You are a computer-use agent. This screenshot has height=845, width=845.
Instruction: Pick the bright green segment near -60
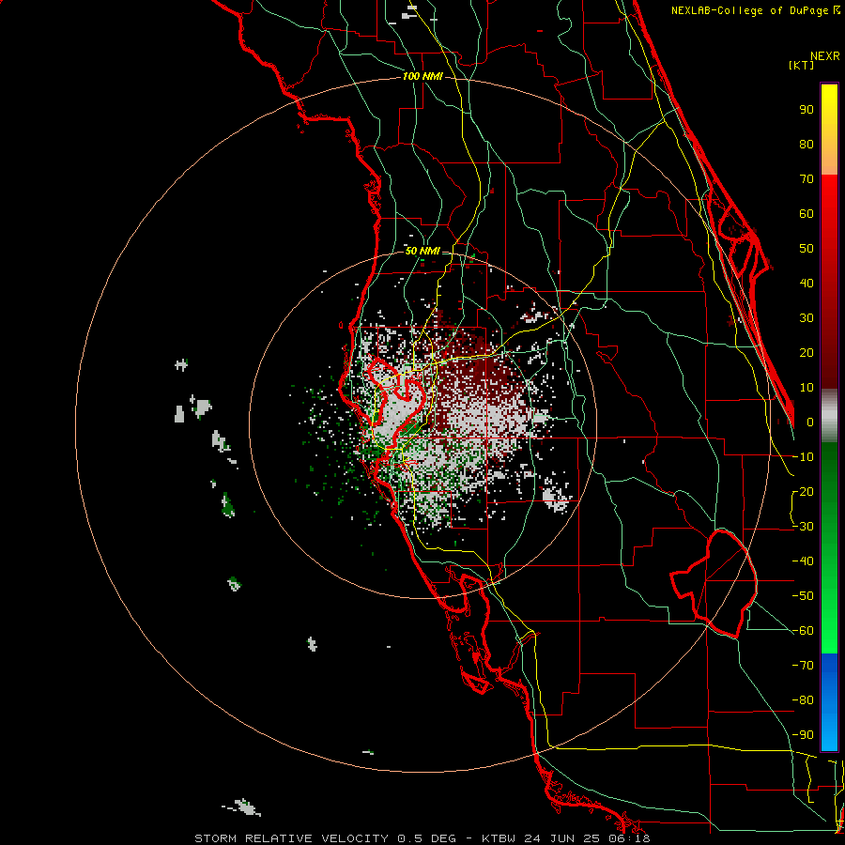tap(829, 631)
